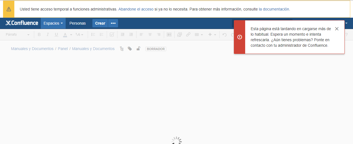Click the BORRADOR draft badge
The height and width of the screenshot is (144, 353).
156,49
